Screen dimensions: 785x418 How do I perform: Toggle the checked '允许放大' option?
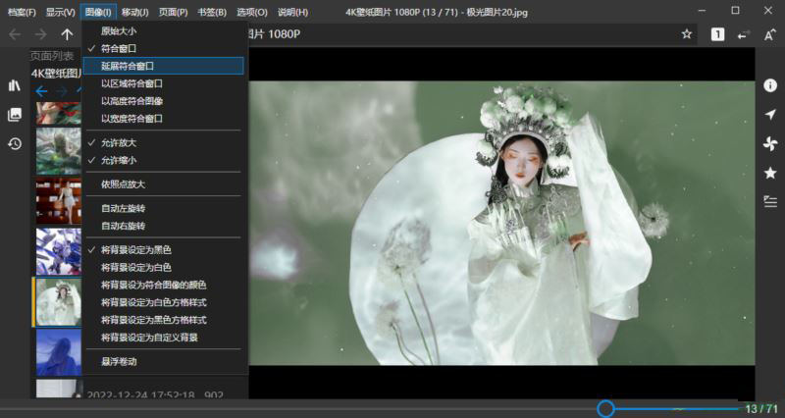click(x=163, y=142)
